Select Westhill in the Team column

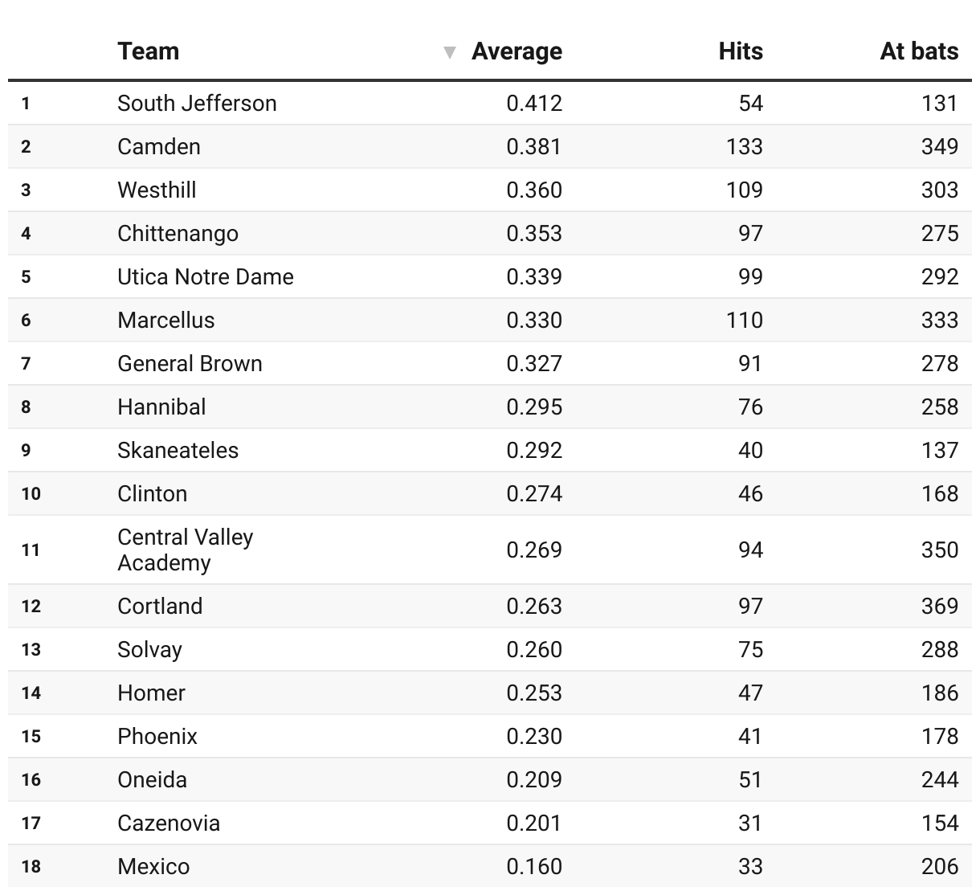coord(157,190)
